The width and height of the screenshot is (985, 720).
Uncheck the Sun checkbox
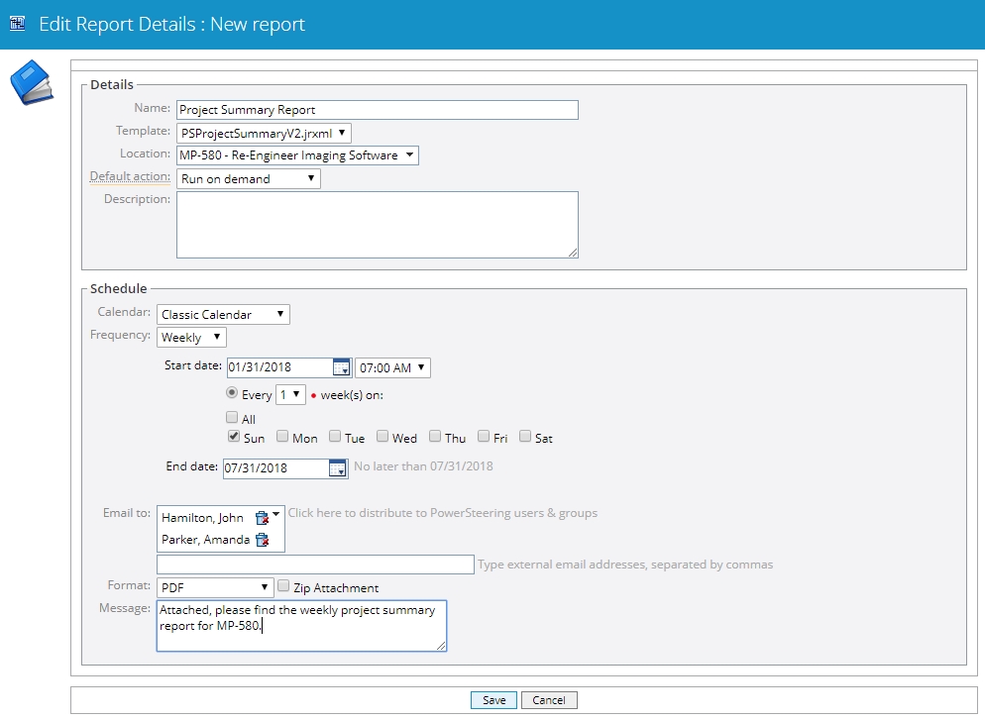tap(232, 437)
